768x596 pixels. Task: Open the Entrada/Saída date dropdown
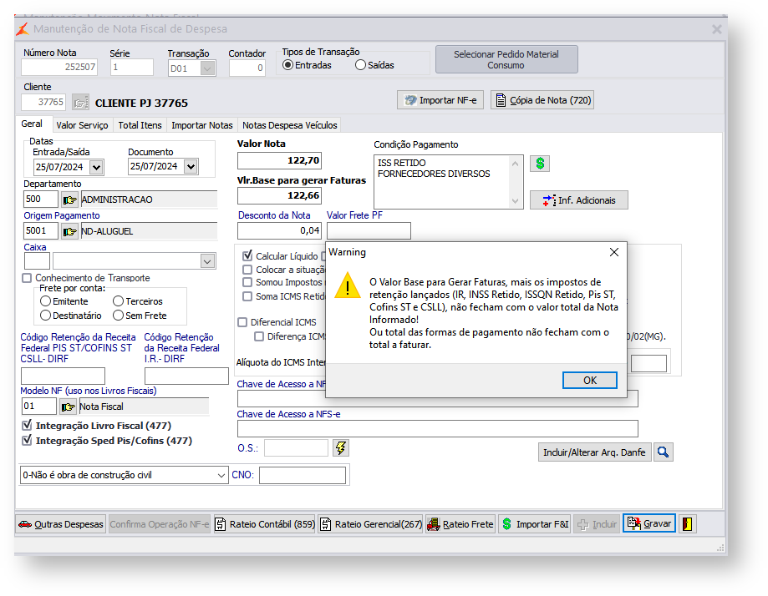tap(96, 167)
